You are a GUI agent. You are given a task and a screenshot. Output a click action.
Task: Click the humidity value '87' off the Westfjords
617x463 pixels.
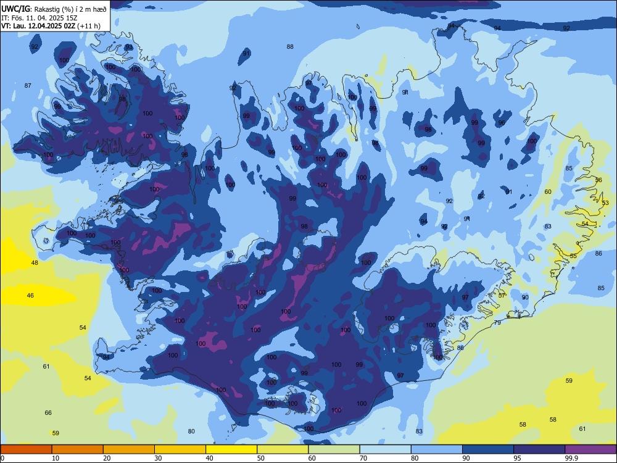[28, 85]
